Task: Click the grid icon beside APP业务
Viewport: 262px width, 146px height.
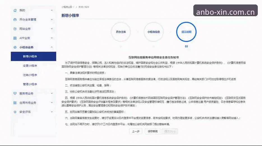Action: pyautogui.click(x=15, y=38)
